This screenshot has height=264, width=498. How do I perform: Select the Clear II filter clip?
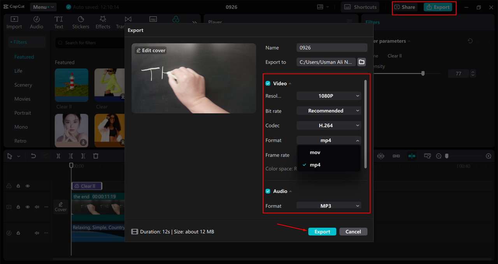[x=86, y=186]
